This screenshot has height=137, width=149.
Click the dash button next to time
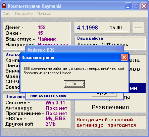click(138, 28)
